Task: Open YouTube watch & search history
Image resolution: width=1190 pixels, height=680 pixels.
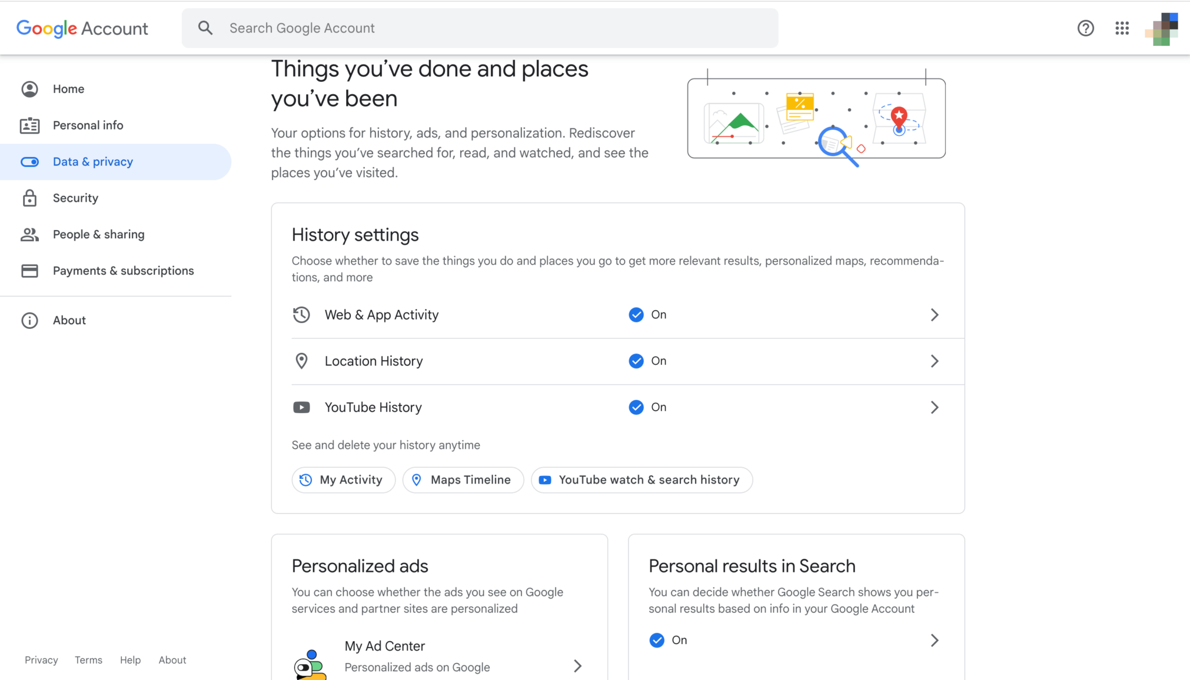Action: pos(641,480)
